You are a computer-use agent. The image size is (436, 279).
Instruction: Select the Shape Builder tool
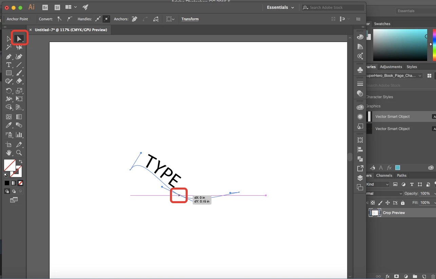tap(9, 107)
